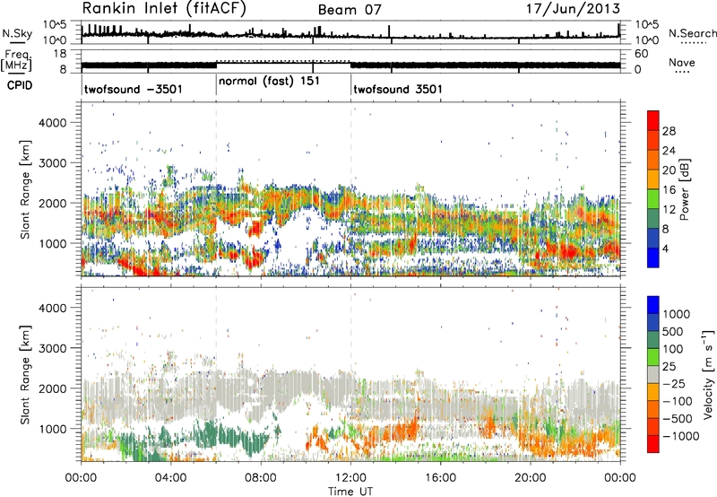Click the 'Slant Range [km]' label of power panel
This screenshot has height=497, width=717.
point(25,189)
